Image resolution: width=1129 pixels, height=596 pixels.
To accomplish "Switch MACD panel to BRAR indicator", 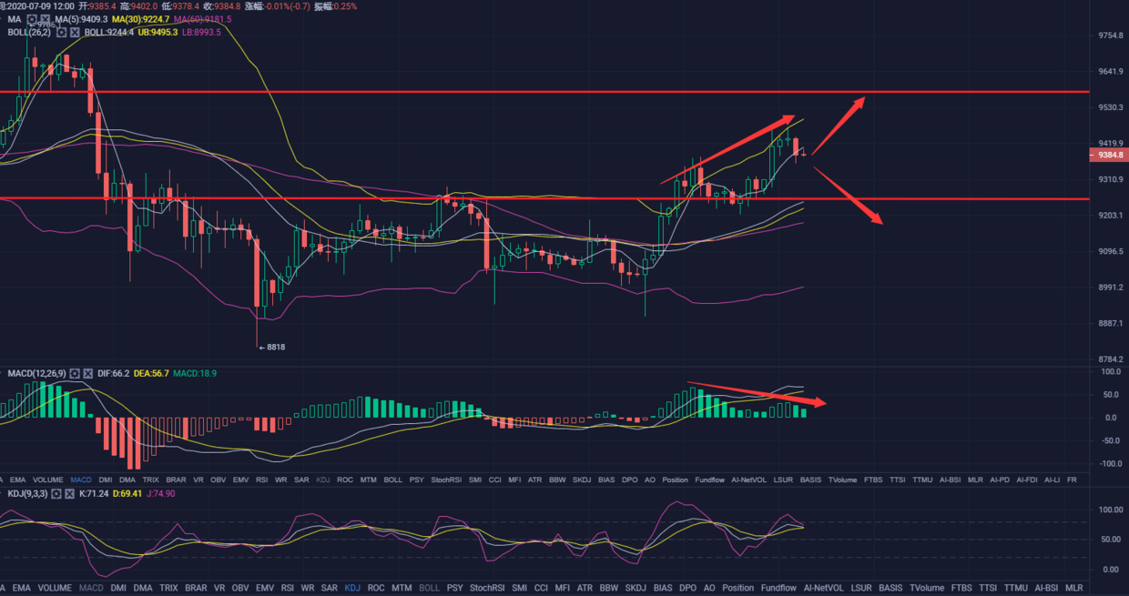I will (x=176, y=480).
